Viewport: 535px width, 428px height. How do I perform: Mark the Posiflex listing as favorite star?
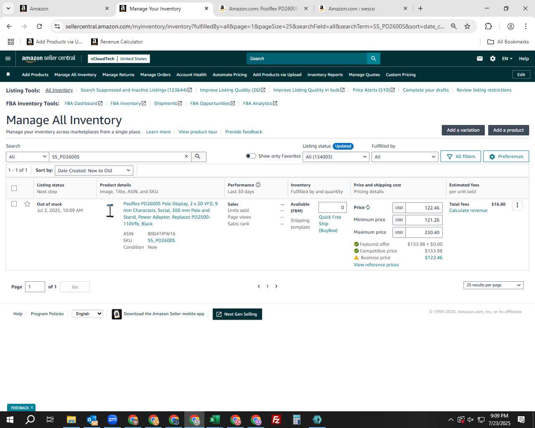tap(27, 204)
